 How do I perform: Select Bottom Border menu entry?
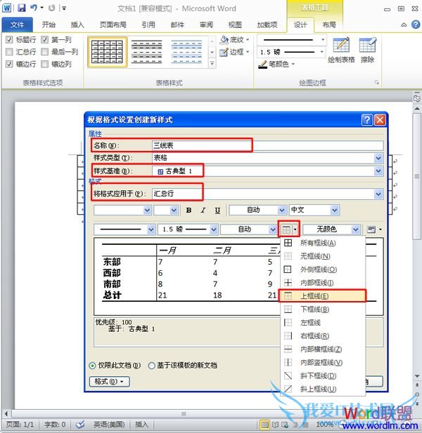(x=323, y=309)
